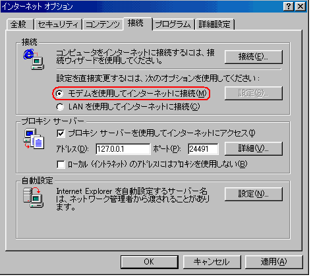313x279 pixels.
Task: Go to the 詳細設定 tab
Action: tap(215, 24)
